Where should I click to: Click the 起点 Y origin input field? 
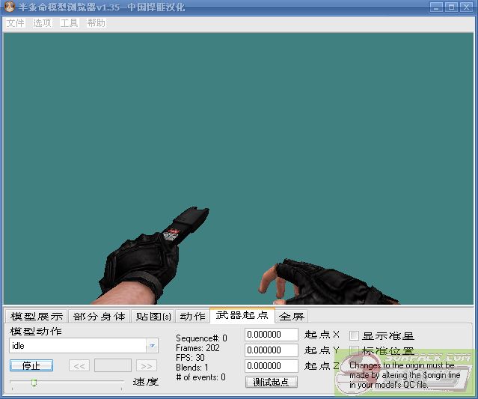tap(271, 350)
